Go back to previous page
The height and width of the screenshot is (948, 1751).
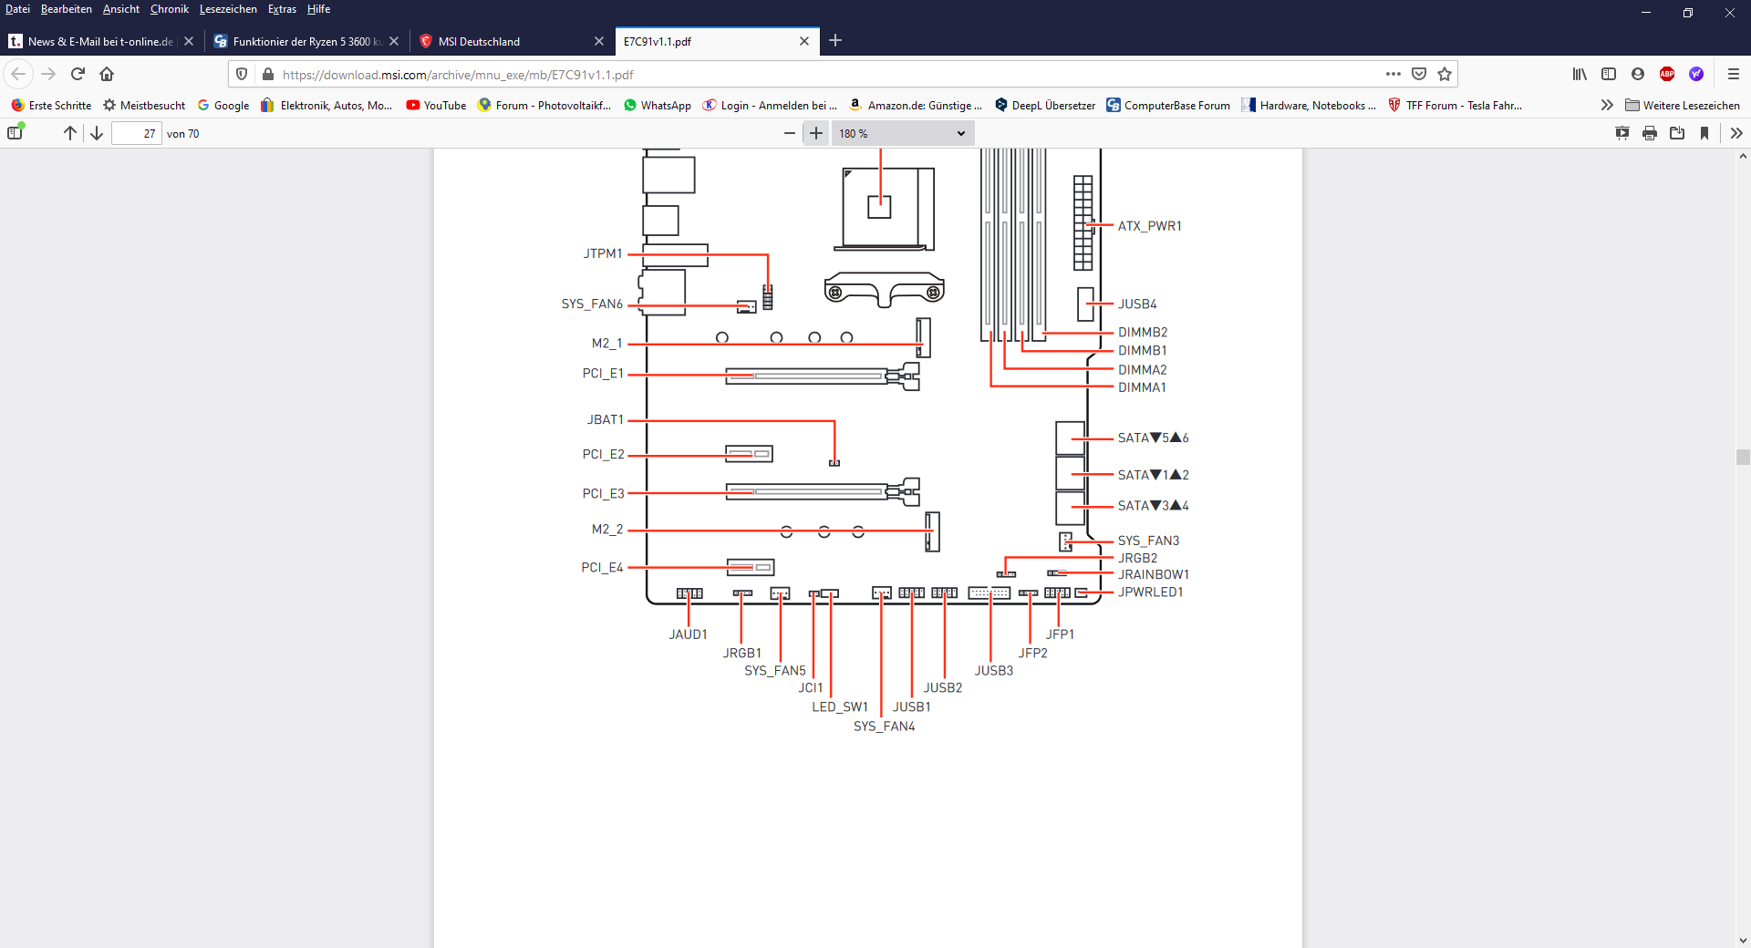click(18, 74)
